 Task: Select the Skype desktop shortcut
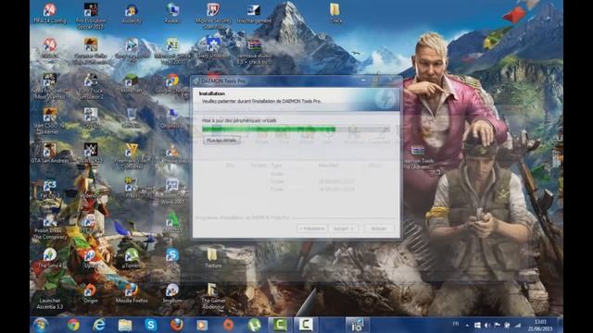tap(172, 259)
